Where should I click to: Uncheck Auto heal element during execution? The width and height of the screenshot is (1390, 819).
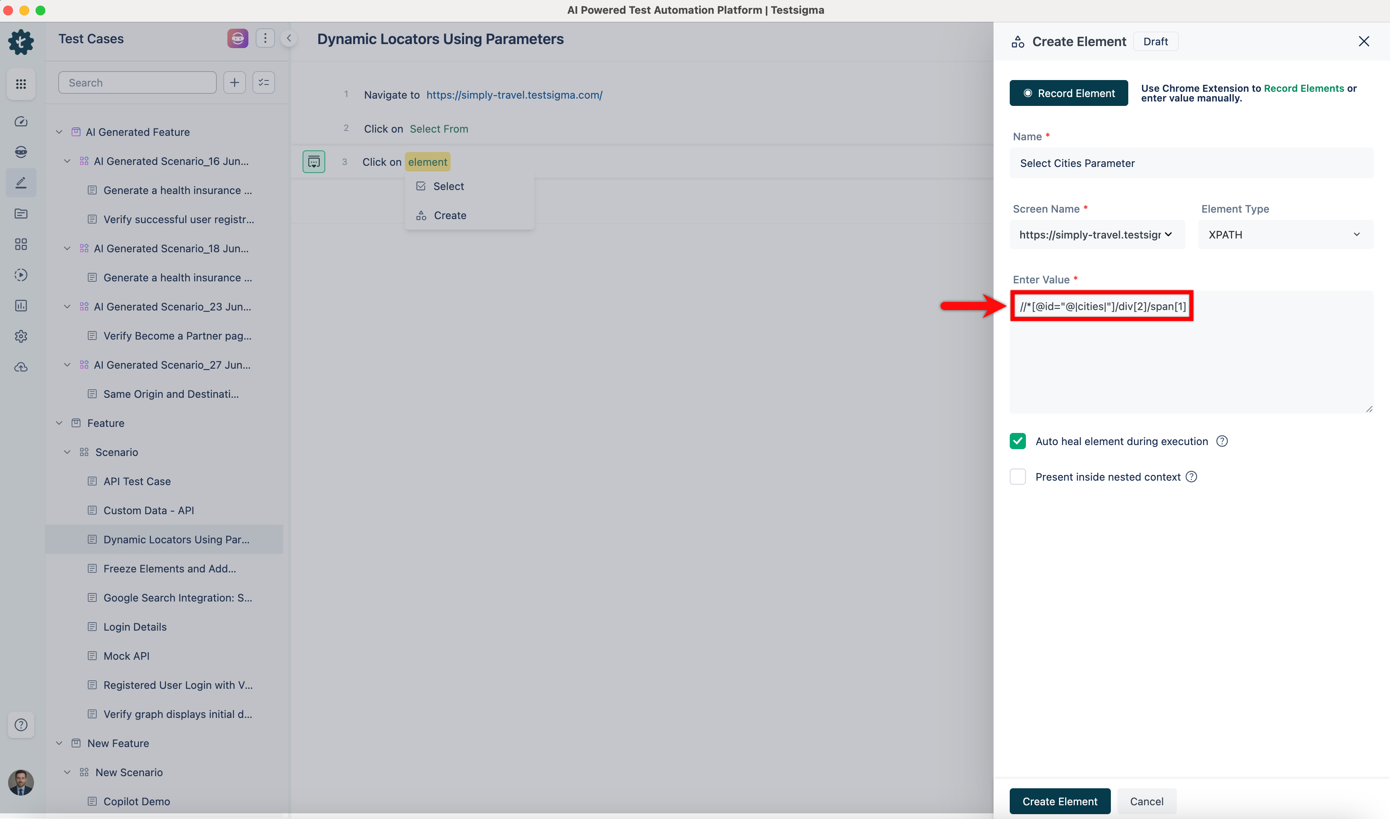point(1018,441)
